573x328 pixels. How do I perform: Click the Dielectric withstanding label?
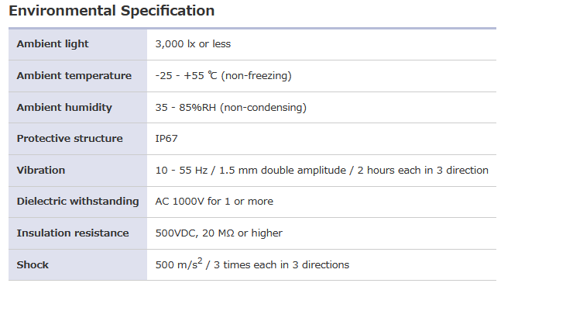77,202
